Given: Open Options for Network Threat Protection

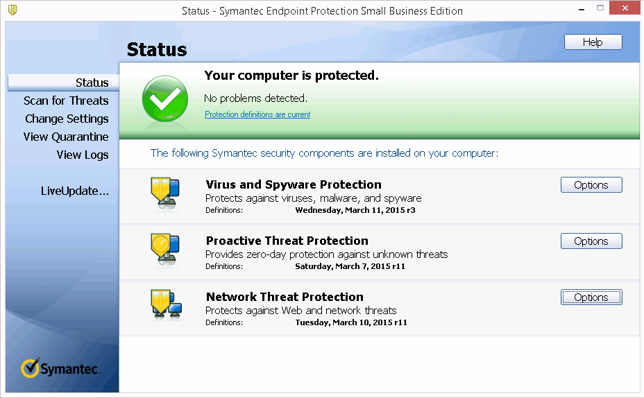Looking at the screenshot, I should (x=591, y=297).
